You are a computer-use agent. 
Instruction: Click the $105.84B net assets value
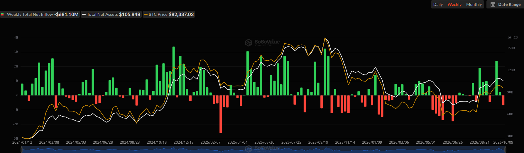click(x=130, y=14)
